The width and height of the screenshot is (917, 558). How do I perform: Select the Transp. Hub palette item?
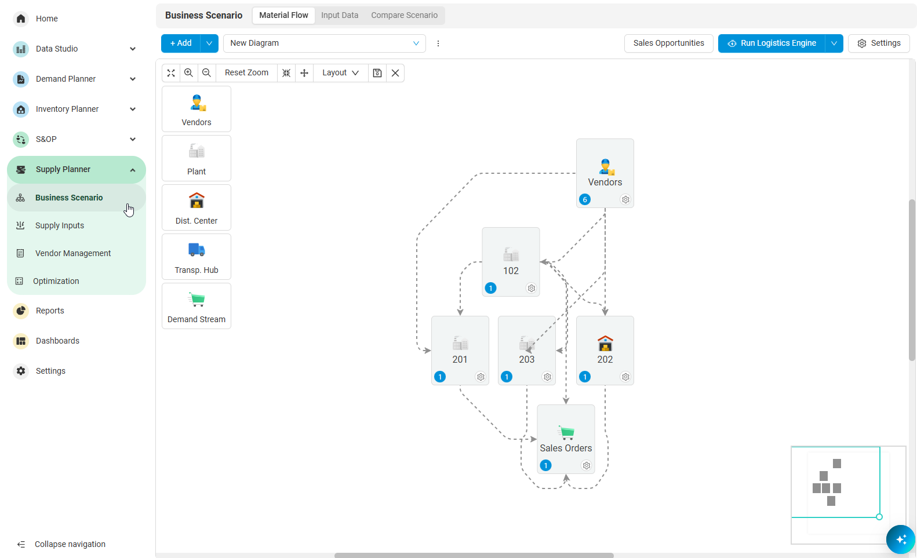196,257
